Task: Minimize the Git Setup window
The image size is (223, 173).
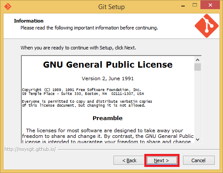Action: coord(183,6)
